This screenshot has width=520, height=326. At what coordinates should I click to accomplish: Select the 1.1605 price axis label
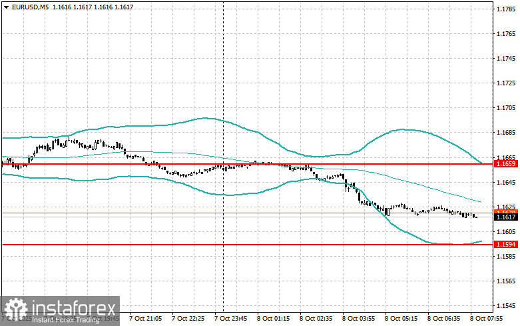(506, 232)
